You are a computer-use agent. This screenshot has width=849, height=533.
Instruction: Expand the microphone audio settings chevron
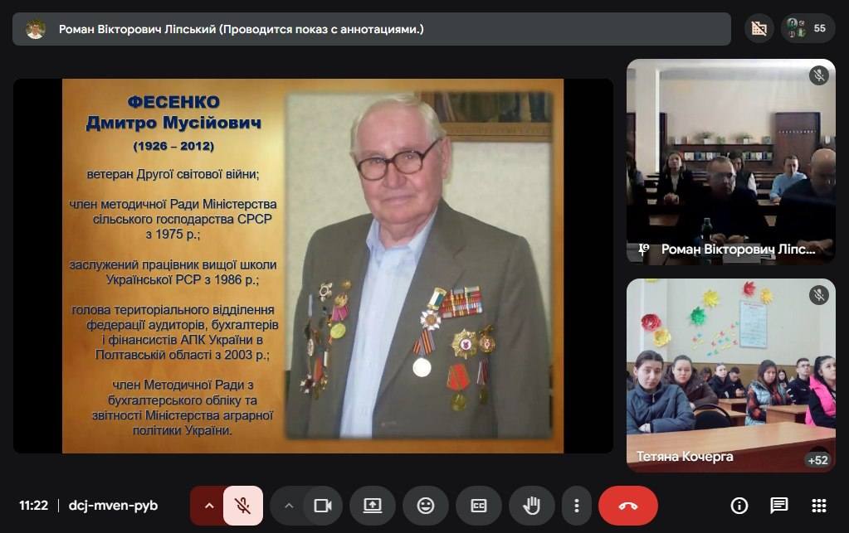click(208, 506)
